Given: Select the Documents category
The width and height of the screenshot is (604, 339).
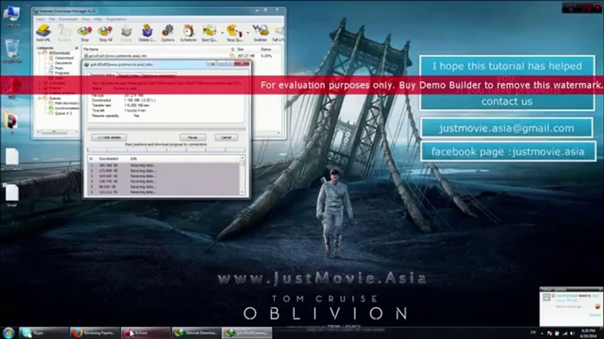Looking at the screenshot, I should [x=63, y=63].
